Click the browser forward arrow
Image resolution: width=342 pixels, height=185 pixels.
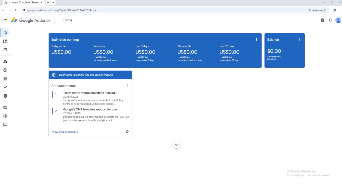tap(10, 10)
